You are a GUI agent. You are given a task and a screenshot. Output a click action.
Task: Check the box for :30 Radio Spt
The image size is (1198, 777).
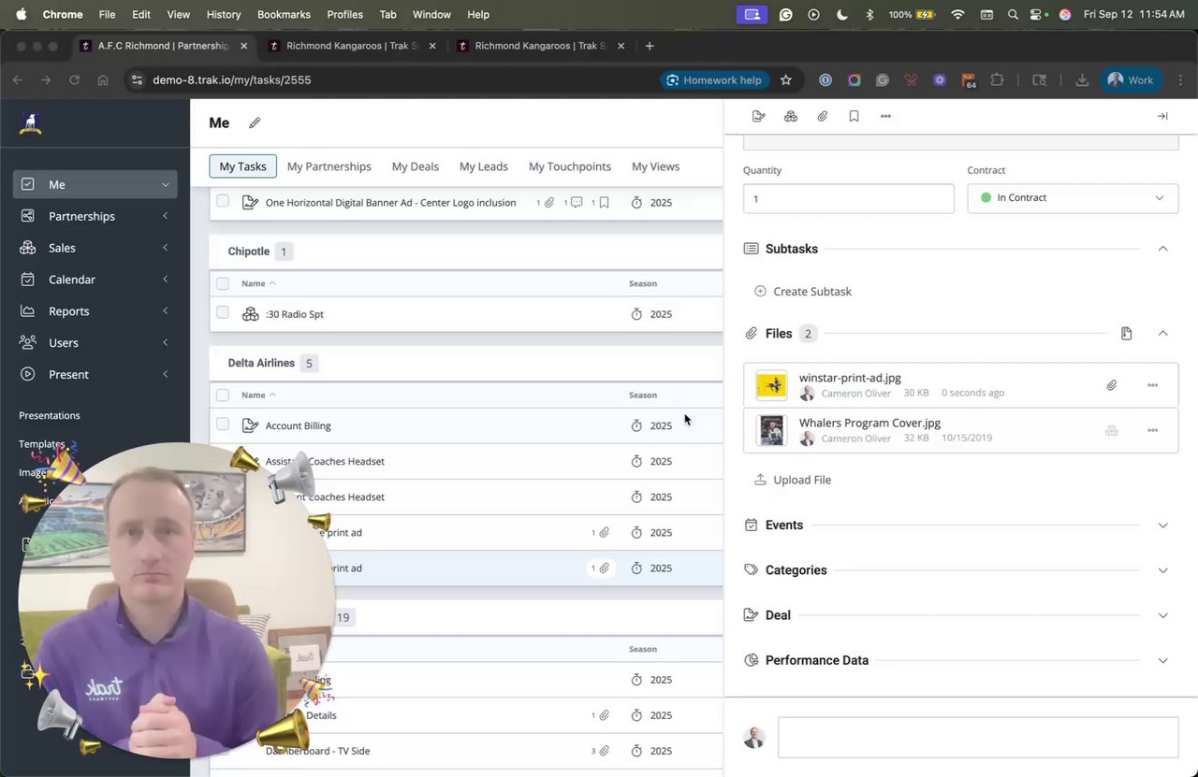pos(223,313)
